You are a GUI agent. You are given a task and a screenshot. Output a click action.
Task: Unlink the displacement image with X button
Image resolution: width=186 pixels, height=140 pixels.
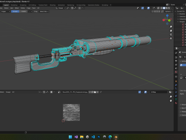click(x=98, y=92)
